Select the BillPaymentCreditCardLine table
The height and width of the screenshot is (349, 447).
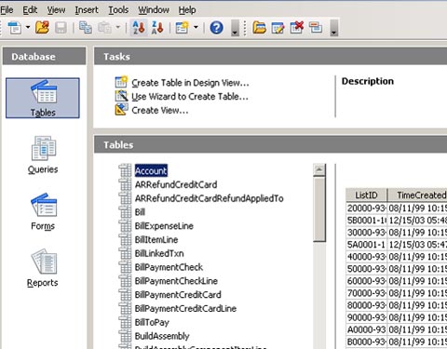click(x=185, y=308)
